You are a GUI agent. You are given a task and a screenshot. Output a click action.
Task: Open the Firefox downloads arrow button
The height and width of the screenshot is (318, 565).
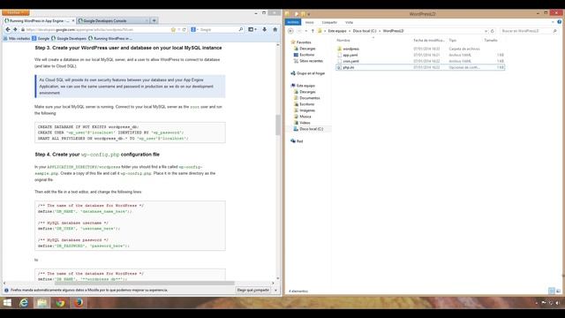pos(265,29)
